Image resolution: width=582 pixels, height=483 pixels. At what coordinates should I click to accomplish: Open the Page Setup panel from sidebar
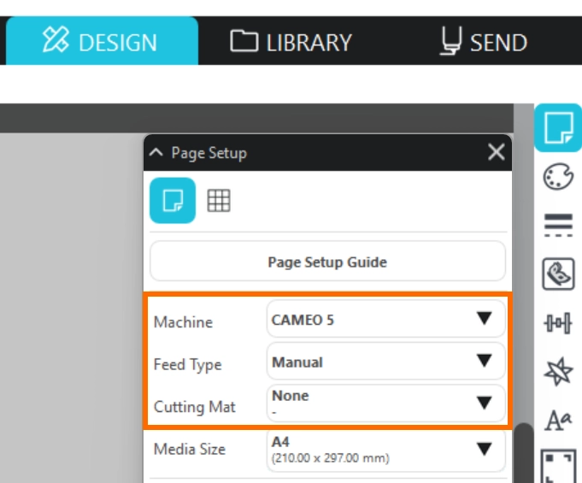558,128
